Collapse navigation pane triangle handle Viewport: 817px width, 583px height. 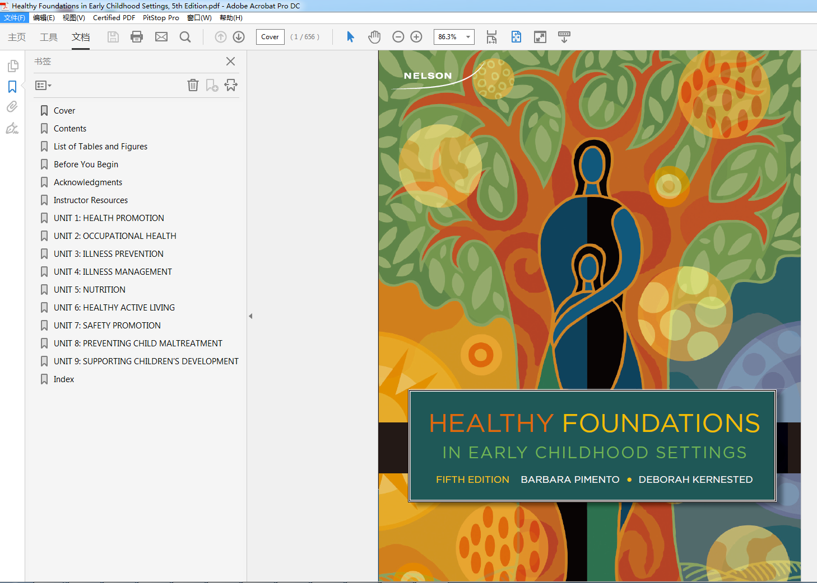[x=250, y=316]
